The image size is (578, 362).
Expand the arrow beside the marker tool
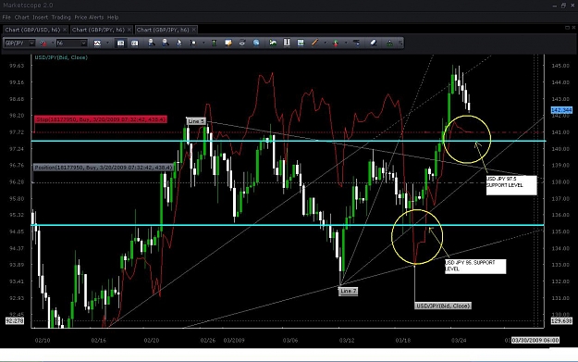(x=203, y=43)
